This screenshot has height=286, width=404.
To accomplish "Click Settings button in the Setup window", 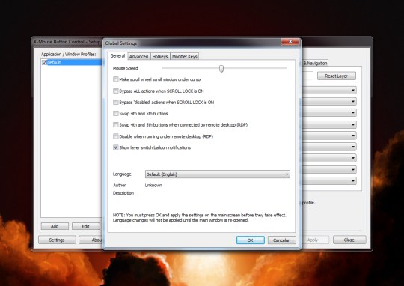I will (x=57, y=240).
